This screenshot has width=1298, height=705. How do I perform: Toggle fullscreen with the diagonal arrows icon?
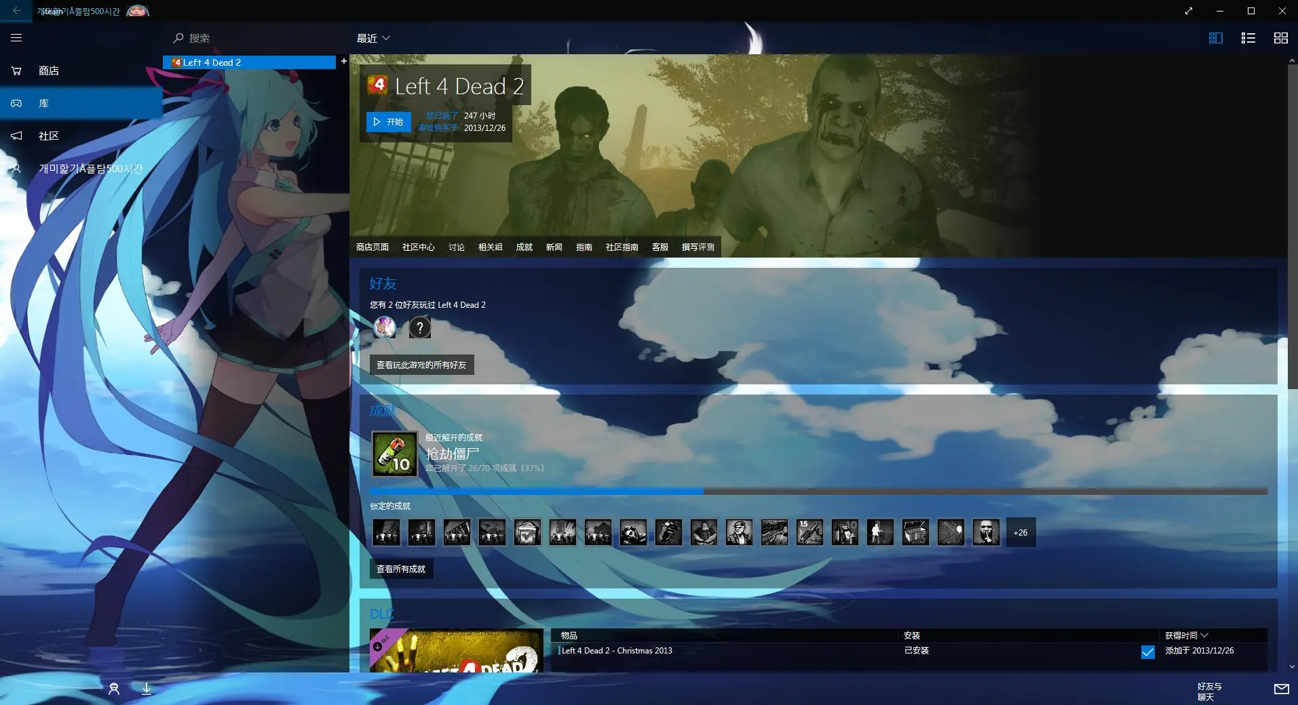tap(1188, 11)
